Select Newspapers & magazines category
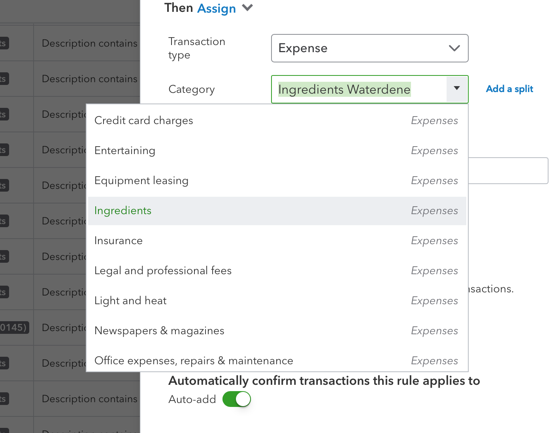 pyautogui.click(x=159, y=331)
